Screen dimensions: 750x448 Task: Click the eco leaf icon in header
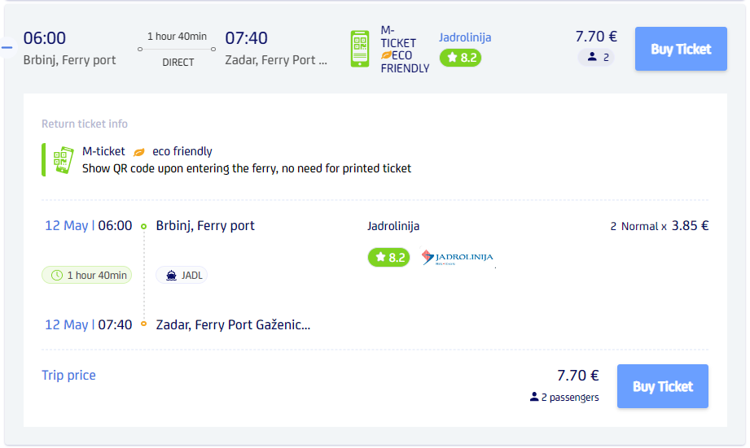coord(386,55)
